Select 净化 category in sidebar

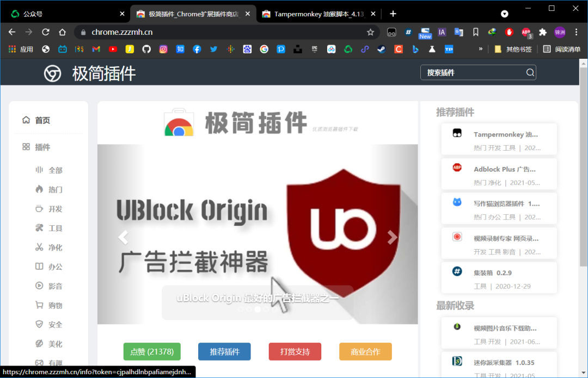[49, 247]
